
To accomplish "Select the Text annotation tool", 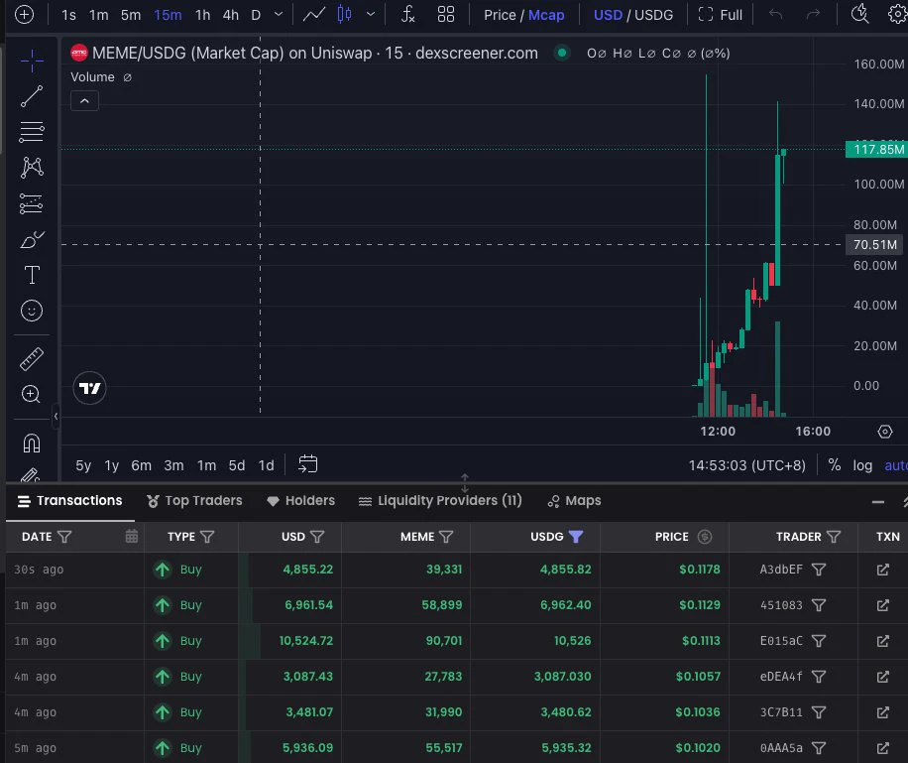I will [32, 275].
